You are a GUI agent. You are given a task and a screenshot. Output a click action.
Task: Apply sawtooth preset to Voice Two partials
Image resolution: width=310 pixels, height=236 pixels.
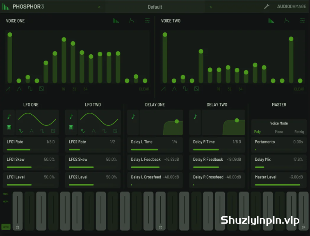(x=163, y=89)
